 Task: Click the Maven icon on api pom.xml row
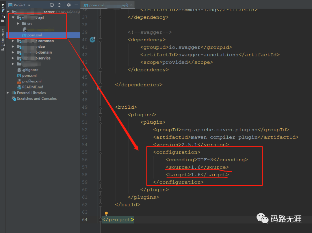click(24, 35)
